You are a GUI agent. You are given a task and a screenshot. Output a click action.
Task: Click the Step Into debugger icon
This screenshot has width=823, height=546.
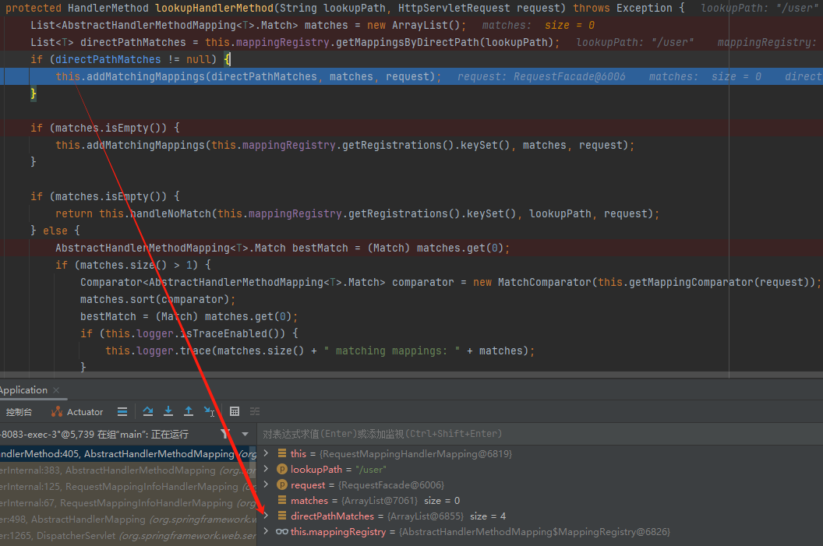168,412
